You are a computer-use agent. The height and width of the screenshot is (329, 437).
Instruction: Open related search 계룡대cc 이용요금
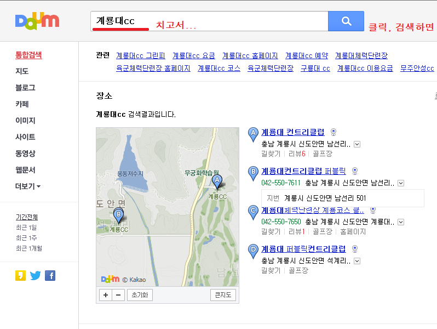(x=365, y=68)
